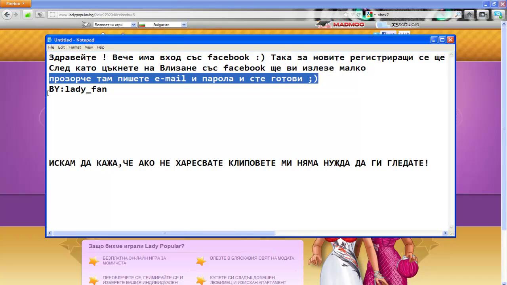Open Notepad's Edit menu
This screenshot has height=285, width=507.
click(x=61, y=47)
